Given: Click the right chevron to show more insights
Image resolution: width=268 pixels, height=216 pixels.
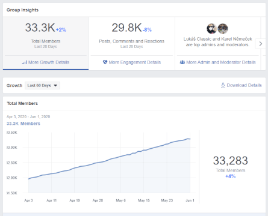Looking at the screenshot, I should pos(261,44).
